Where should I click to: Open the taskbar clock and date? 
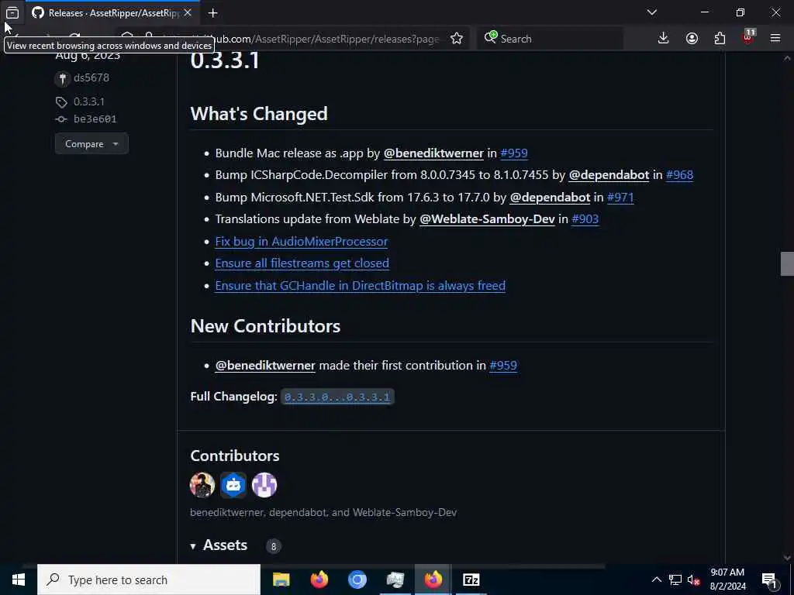coord(727,580)
